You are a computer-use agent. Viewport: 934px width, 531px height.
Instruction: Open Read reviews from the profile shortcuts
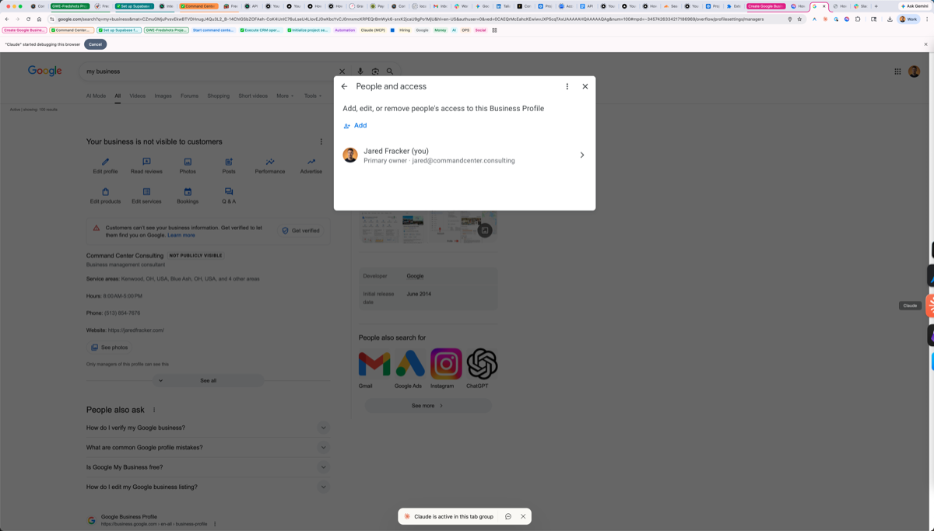(x=146, y=161)
